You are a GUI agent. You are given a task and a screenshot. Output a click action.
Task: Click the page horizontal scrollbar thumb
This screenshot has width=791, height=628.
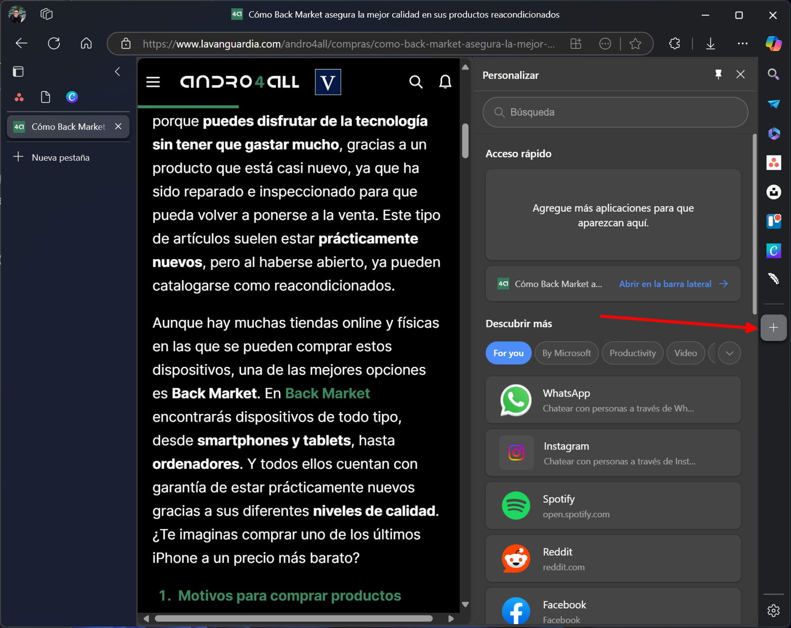click(x=294, y=618)
